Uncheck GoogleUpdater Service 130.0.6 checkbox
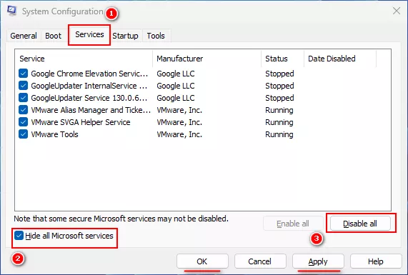Viewport: 408px width, 275px height. [x=23, y=98]
